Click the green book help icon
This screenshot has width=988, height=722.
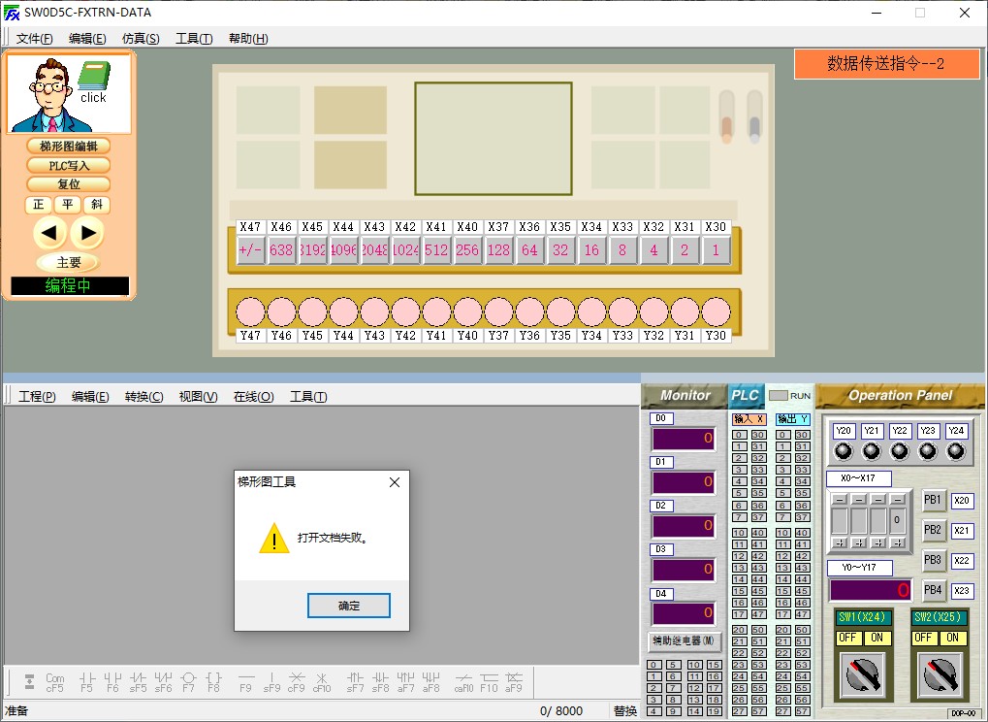point(93,78)
